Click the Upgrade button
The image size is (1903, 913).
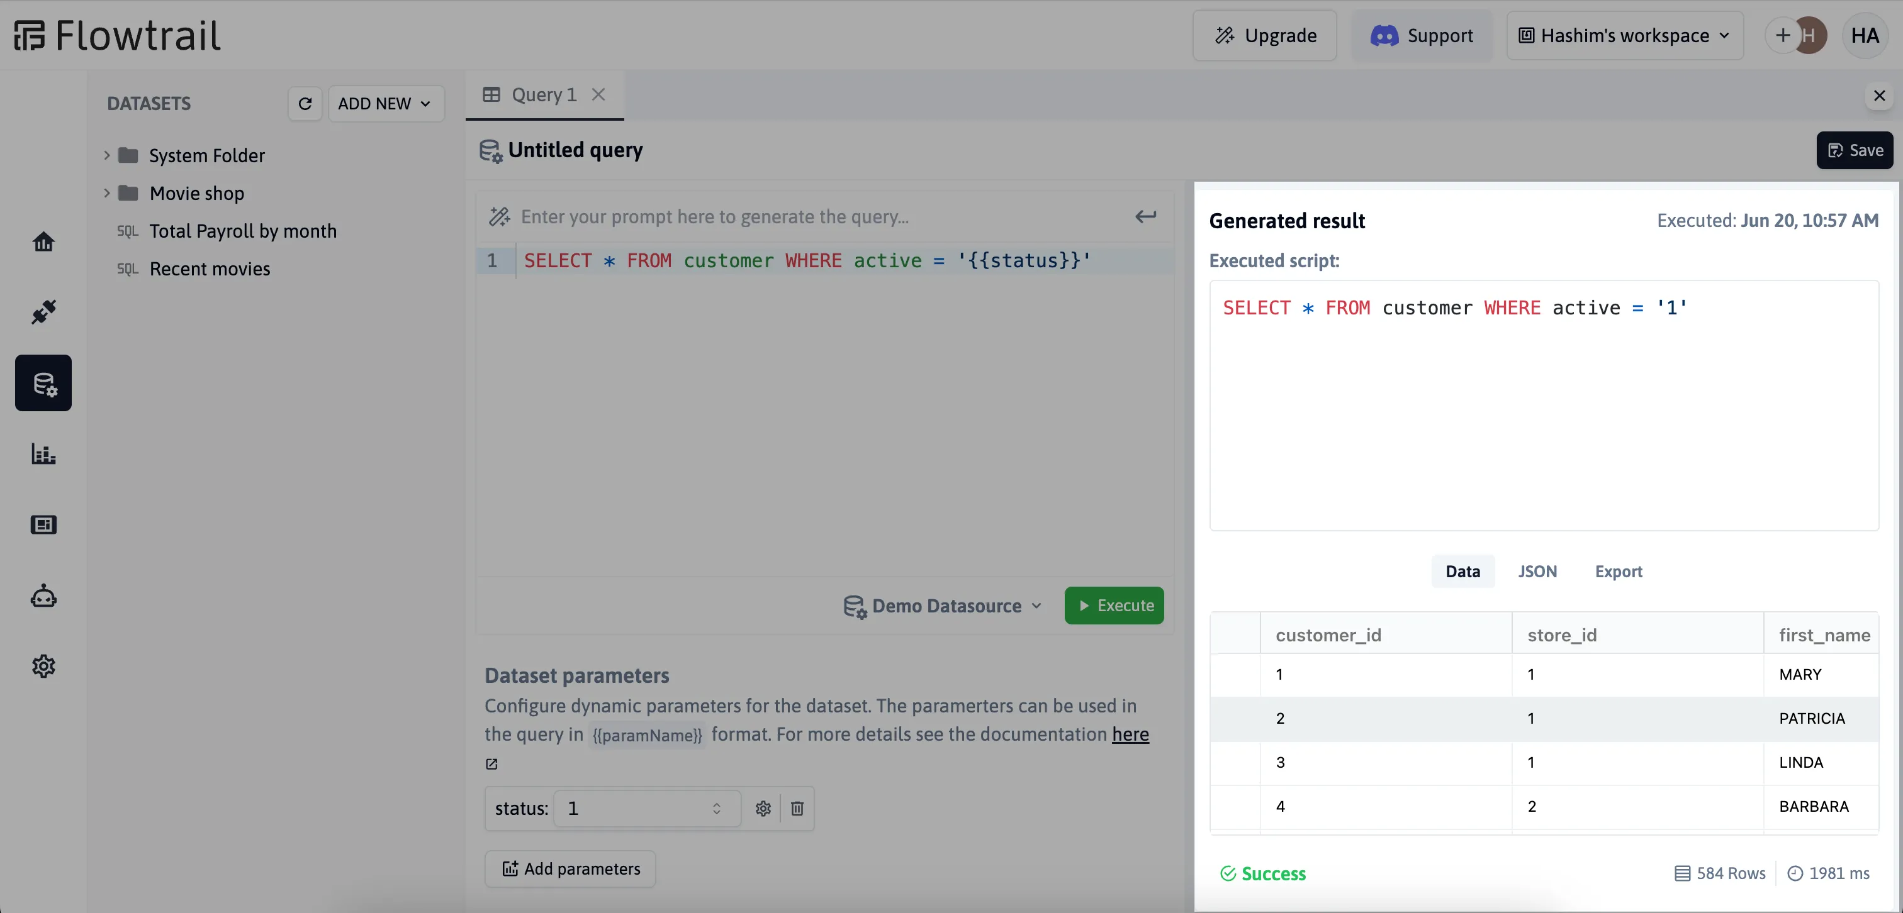coord(1264,35)
